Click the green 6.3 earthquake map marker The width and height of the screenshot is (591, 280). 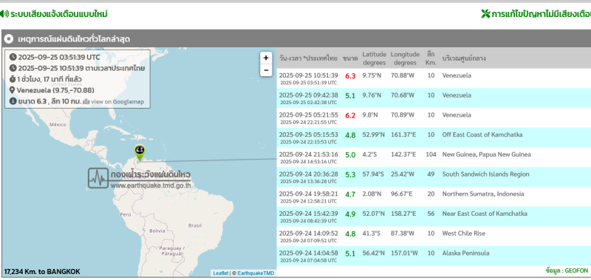(140, 153)
